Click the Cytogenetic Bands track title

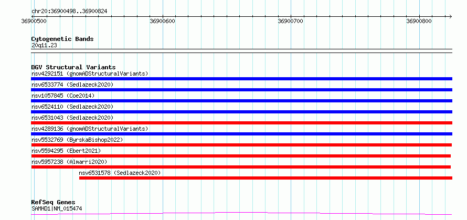[62, 39]
